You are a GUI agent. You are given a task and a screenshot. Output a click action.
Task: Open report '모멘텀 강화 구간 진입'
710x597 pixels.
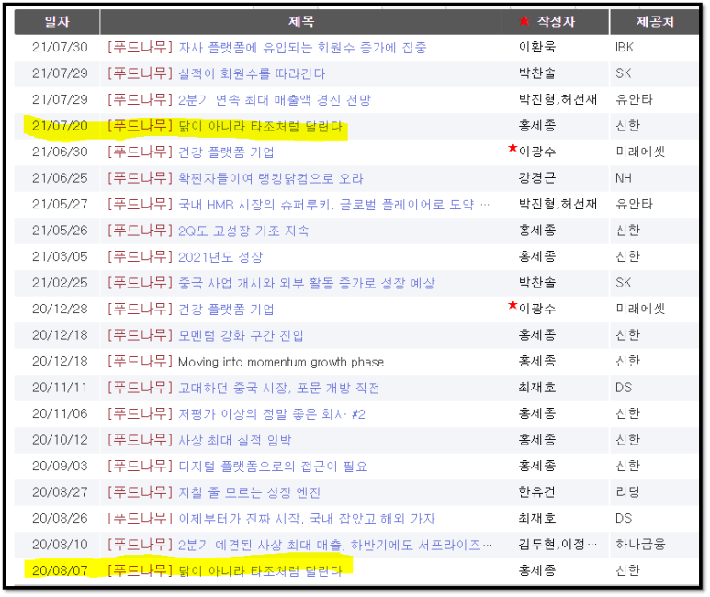241,335
